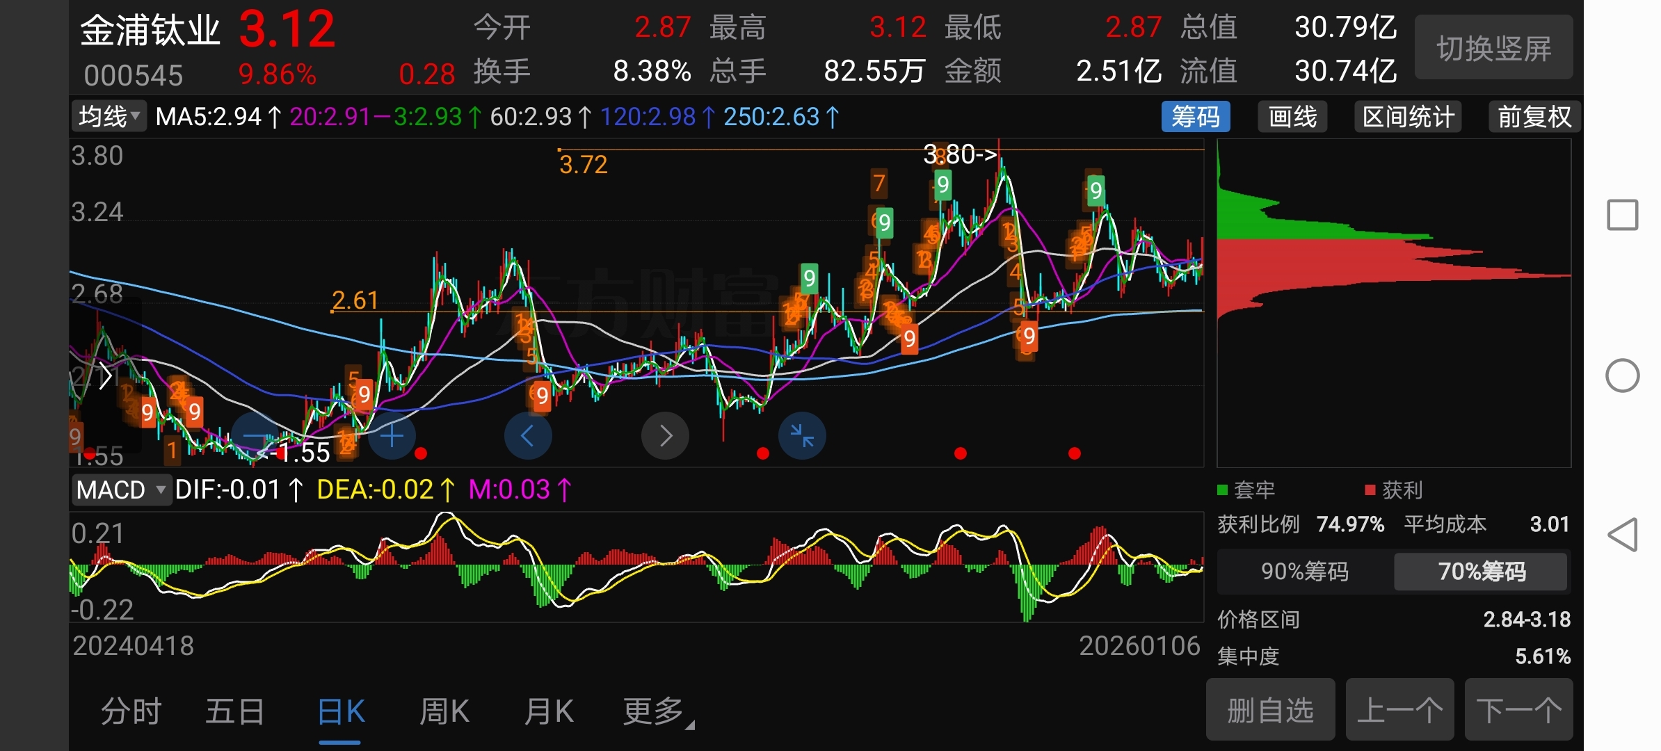1661x751 pixels.
Task: Switch to 周K tab
Action: point(444,712)
